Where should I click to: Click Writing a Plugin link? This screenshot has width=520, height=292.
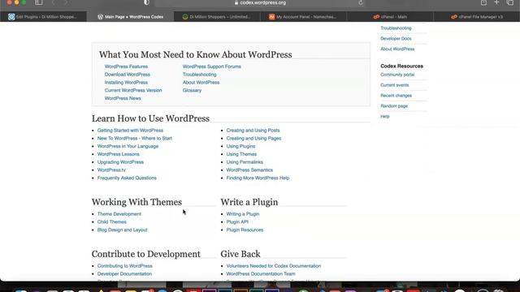(243, 214)
